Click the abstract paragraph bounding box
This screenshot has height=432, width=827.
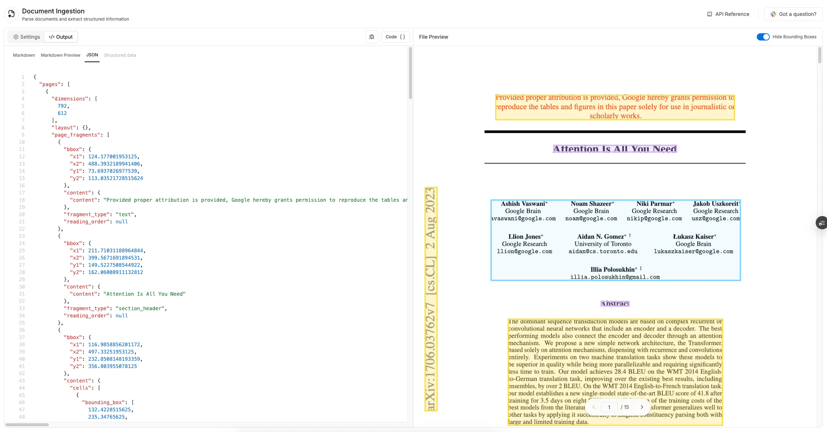tap(615, 372)
